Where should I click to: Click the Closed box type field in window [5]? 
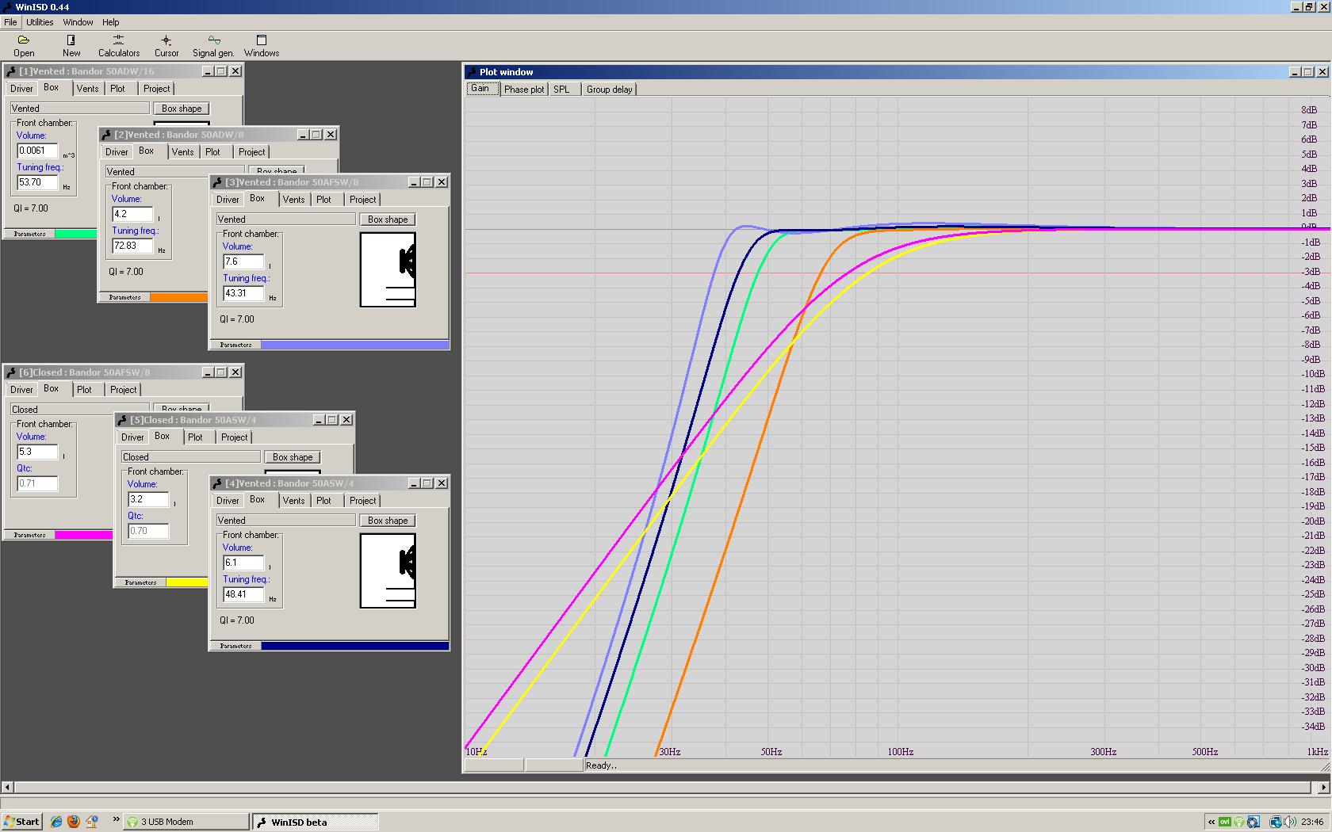click(x=190, y=457)
